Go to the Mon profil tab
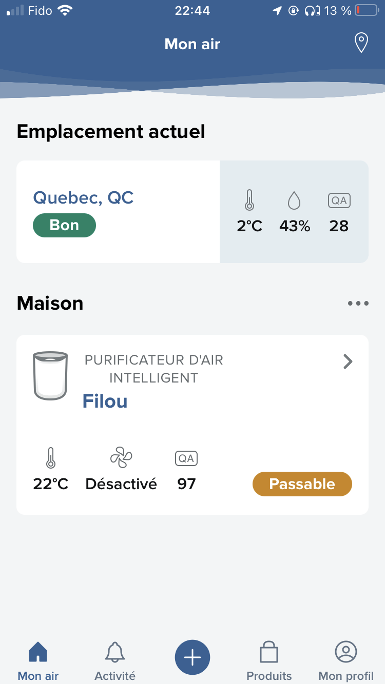The height and width of the screenshot is (684, 385). click(346, 660)
